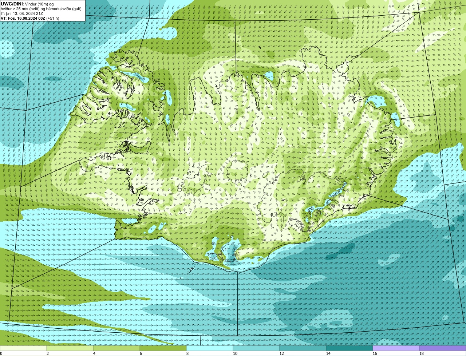Click the 14–16 m/s dark teal scale swatch
Viewport: 466px width, 356px height.
click(x=349, y=348)
